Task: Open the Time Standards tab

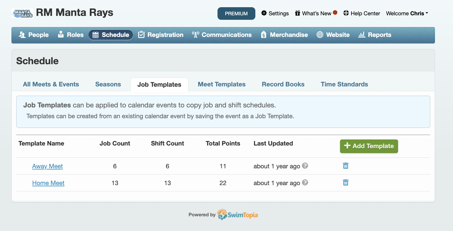Action: coord(344,84)
